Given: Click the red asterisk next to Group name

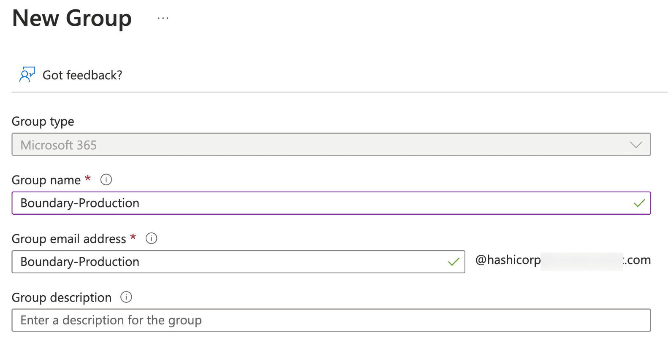Looking at the screenshot, I should pyautogui.click(x=88, y=178).
